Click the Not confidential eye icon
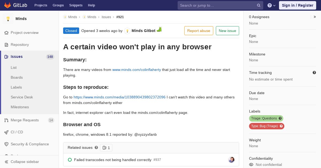 point(251,165)
